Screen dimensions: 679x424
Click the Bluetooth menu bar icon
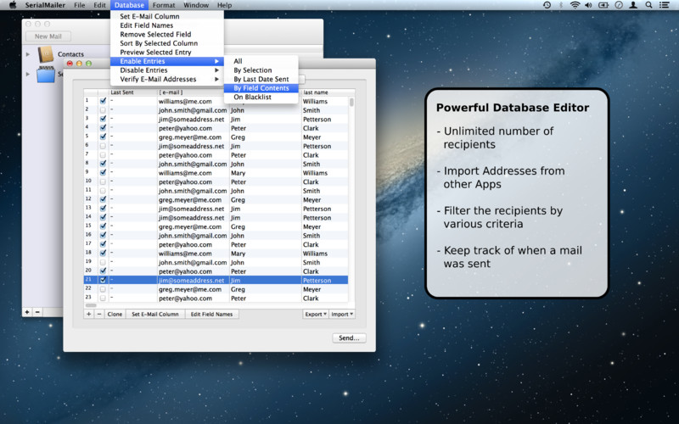coord(561,5)
